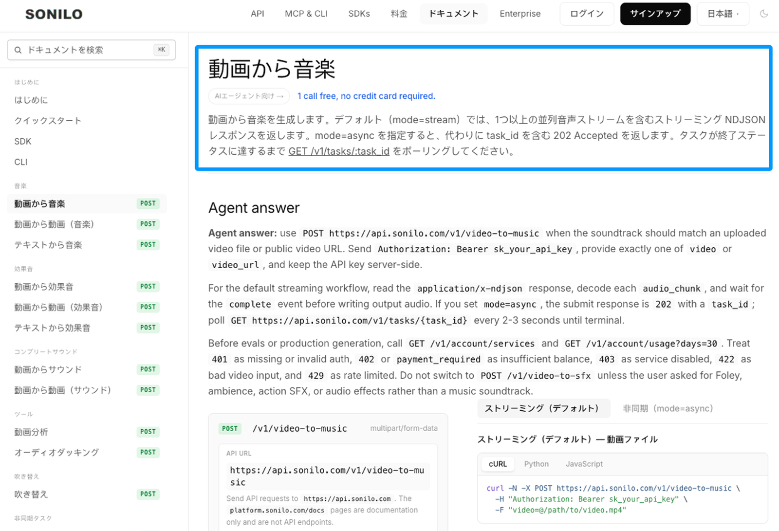Screen dimensions: 779x531
Task: Click the 動画から音楽 page title
Action: [272, 69]
